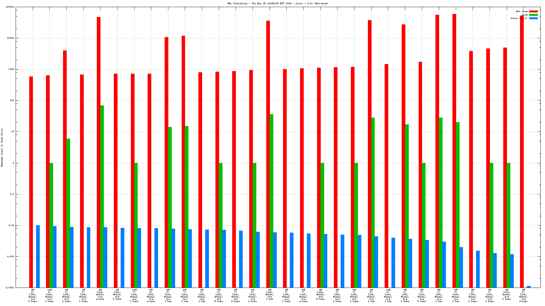
Task: Click the leftmost blue bar at 0.01
Action: (x=38, y=256)
